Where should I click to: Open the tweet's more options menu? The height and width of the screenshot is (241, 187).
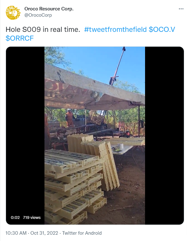point(181,9)
